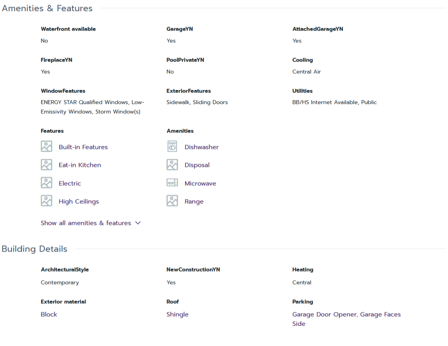Click the High Ceilings image icon
The width and height of the screenshot is (448, 346).
[x=46, y=201]
